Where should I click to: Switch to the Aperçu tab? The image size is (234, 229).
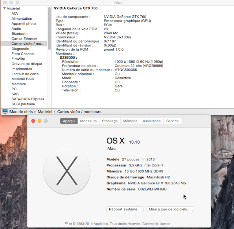69,121
